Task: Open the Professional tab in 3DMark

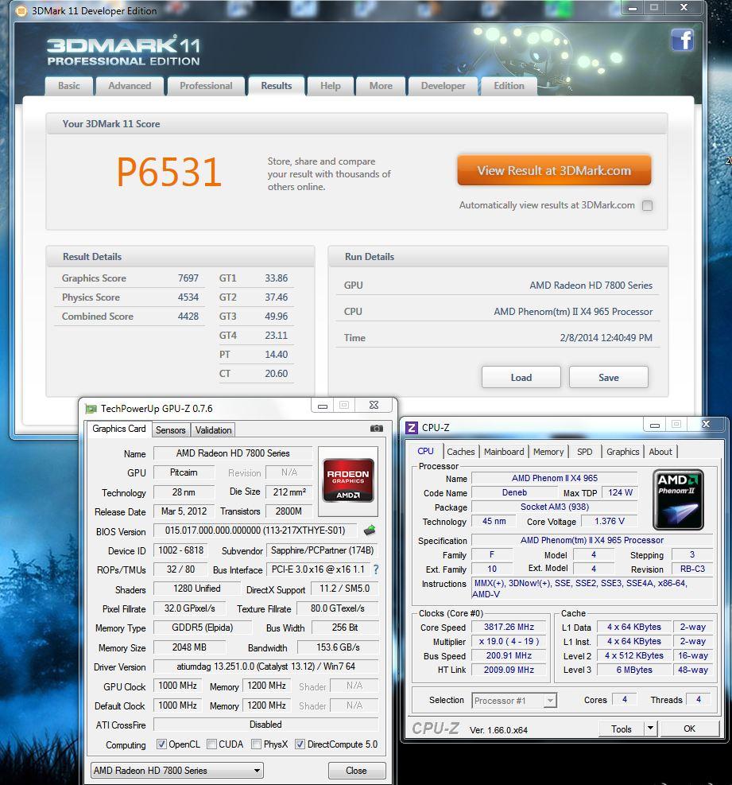Action: (206, 86)
